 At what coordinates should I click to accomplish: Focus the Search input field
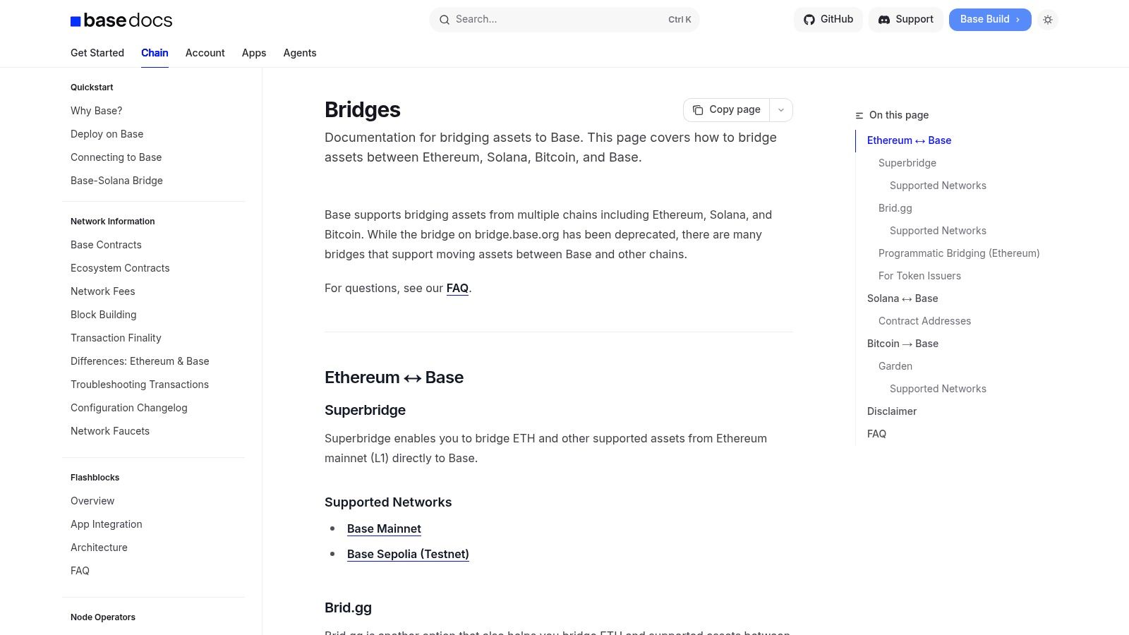tap(564, 20)
